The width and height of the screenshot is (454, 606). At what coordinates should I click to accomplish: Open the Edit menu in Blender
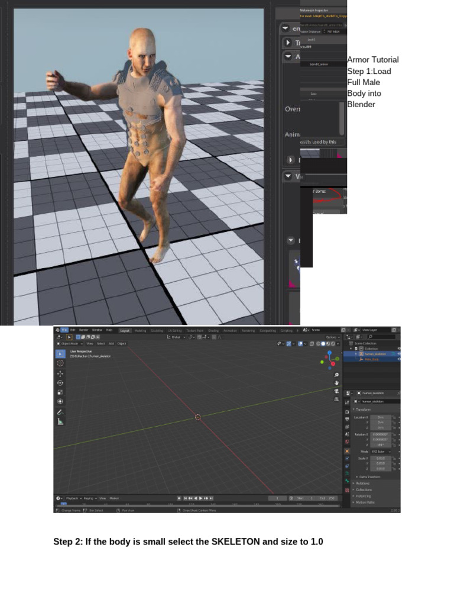click(73, 330)
